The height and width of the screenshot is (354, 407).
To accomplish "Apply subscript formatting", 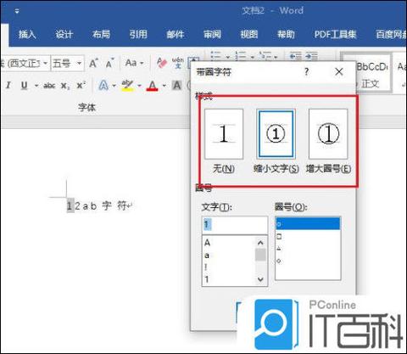I will (x=65, y=86).
